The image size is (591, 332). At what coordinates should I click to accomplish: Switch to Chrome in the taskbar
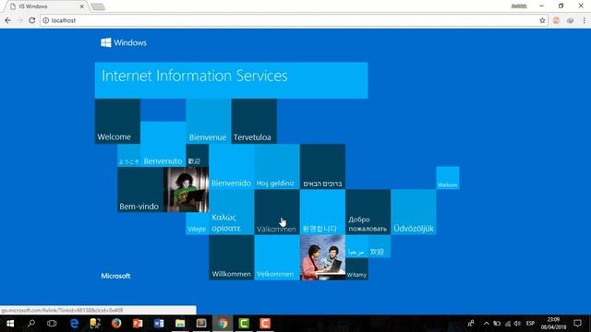pyautogui.click(x=223, y=324)
